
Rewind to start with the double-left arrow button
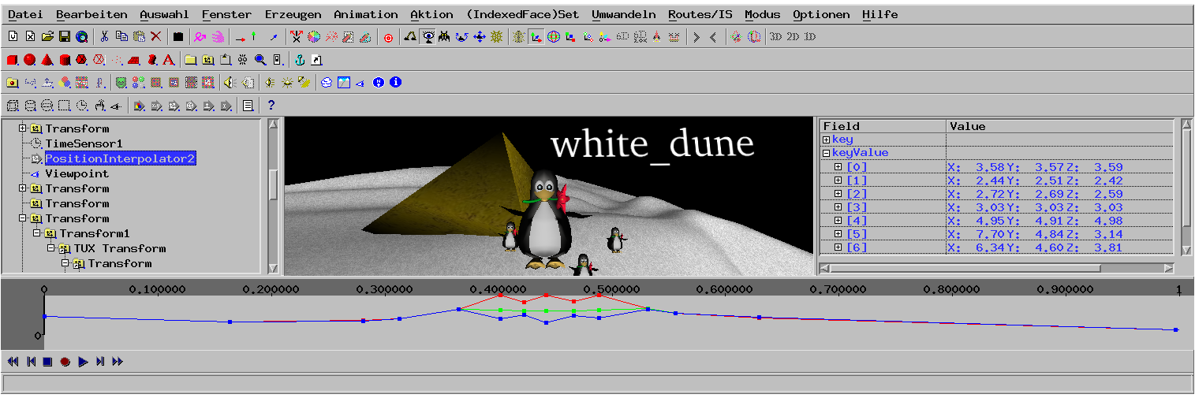point(13,362)
